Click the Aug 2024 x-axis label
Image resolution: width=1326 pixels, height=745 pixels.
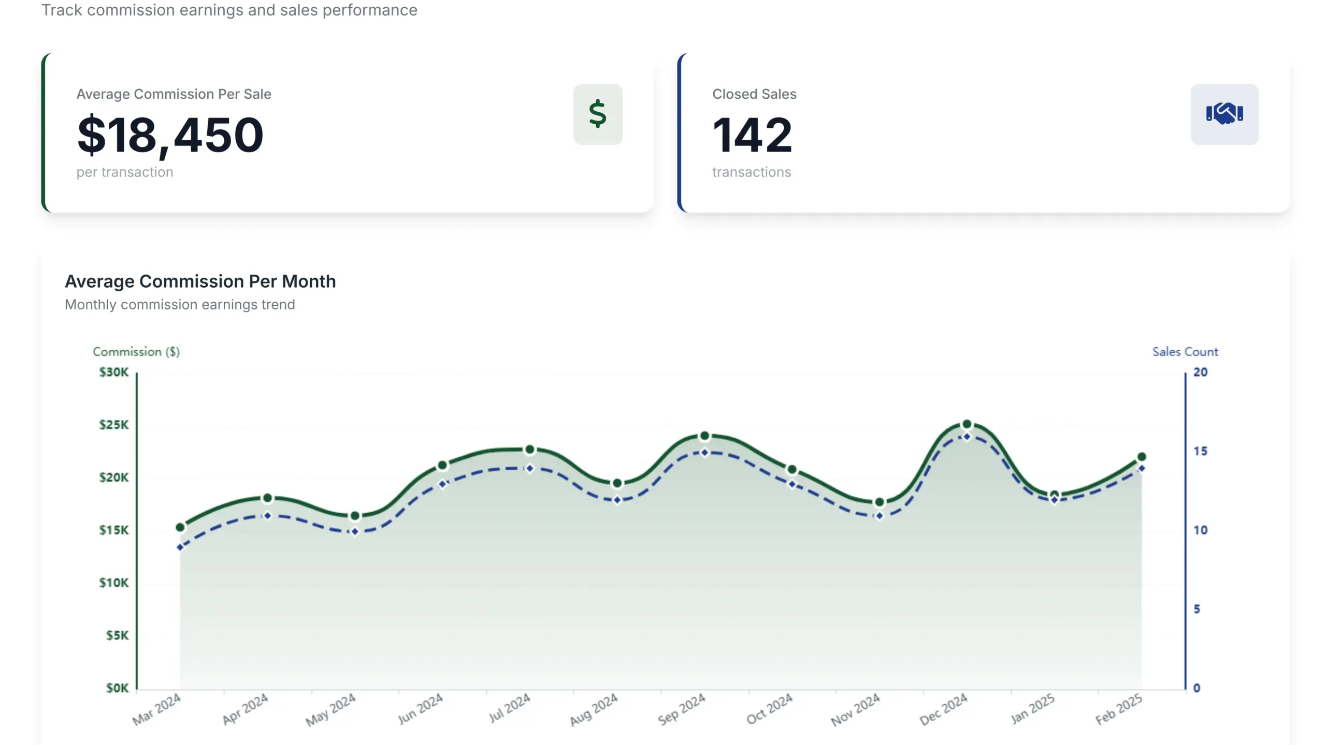[594, 709]
